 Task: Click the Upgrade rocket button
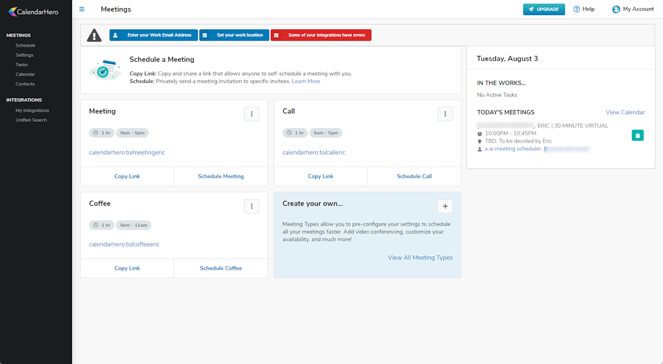click(x=544, y=9)
